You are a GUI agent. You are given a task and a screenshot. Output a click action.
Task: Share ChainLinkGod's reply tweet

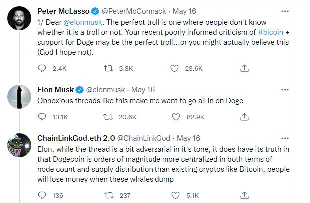pos(244,194)
